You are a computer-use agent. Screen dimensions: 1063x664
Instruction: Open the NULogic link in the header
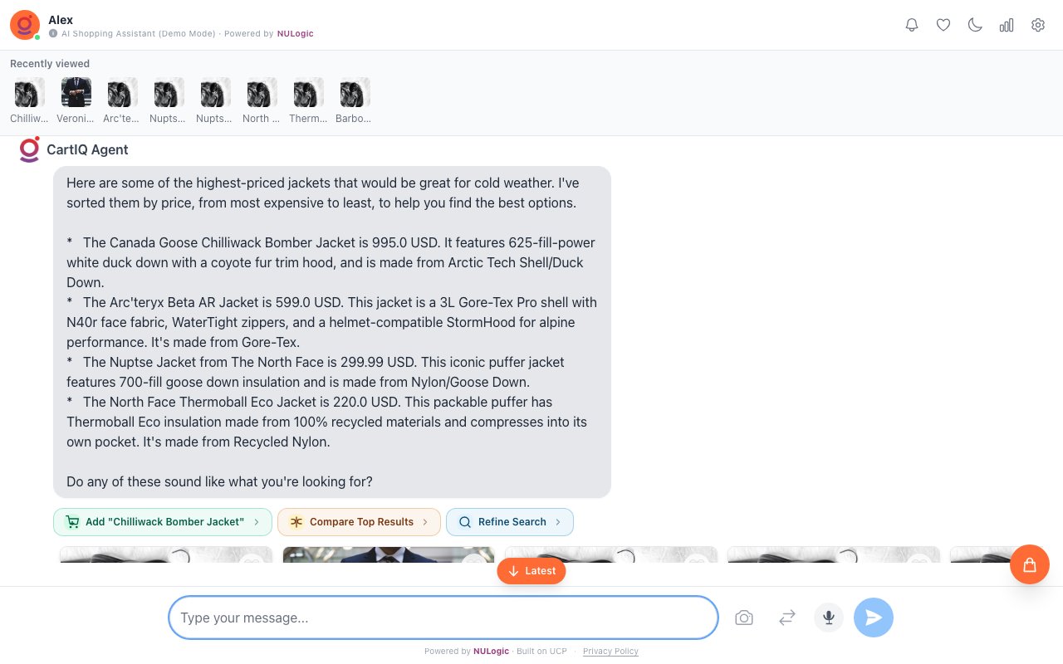[295, 34]
